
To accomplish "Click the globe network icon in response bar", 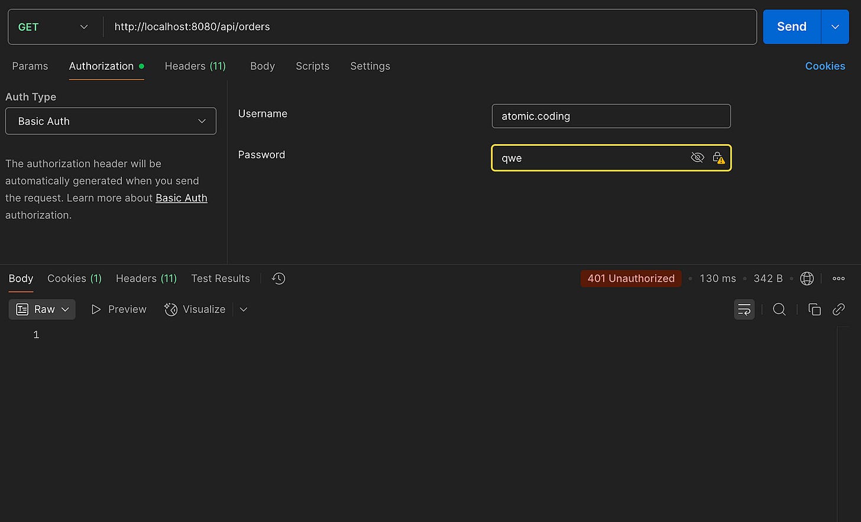I will click(807, 278).
